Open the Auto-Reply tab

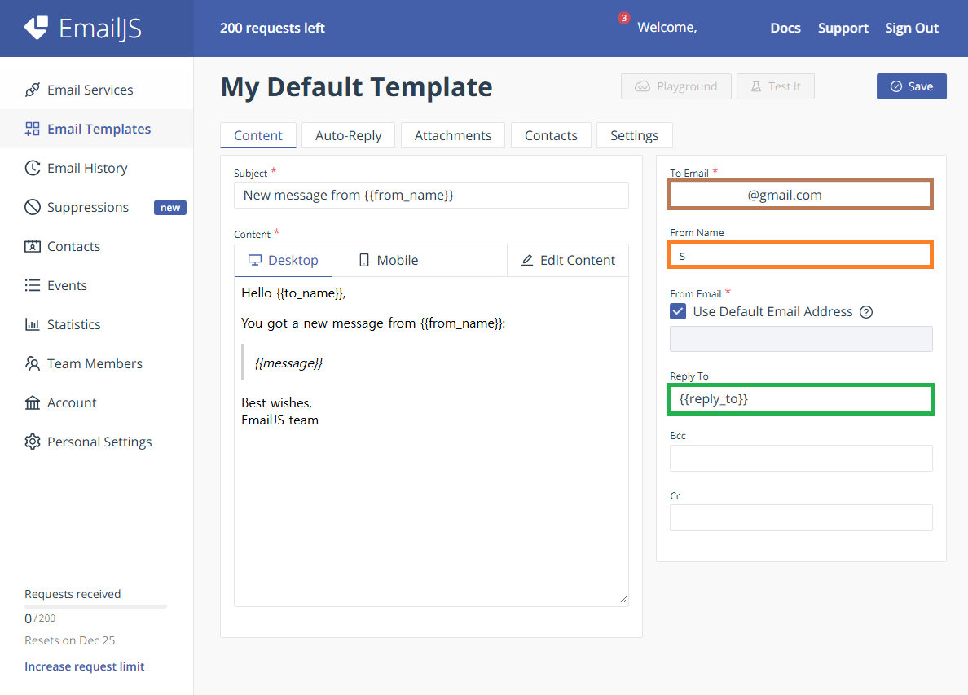coord(348,135)
